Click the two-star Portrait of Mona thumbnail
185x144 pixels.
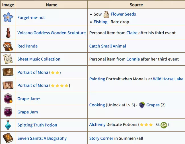point(8,72)
